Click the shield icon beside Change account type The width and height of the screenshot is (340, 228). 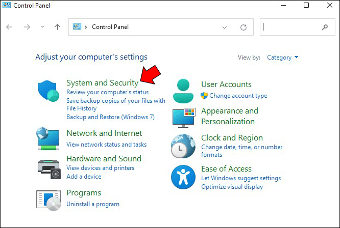[204, 96]
